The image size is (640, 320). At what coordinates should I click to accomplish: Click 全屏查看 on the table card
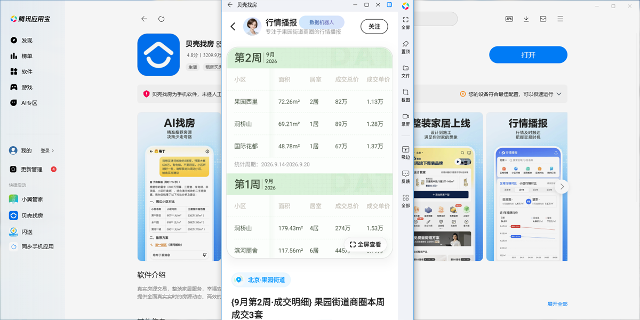[x=366, y=244]
